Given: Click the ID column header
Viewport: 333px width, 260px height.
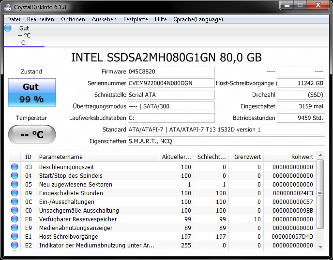Looking at the screenshot, I should [28, 157].
